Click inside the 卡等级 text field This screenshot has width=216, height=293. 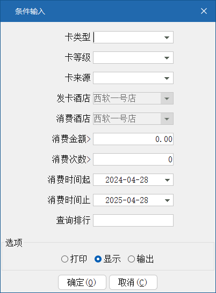point(127,58)
